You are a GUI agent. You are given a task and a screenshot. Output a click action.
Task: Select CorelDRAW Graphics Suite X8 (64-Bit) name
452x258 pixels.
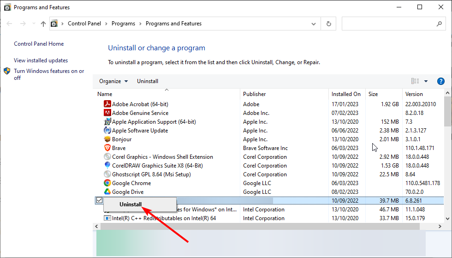(157, 166)
